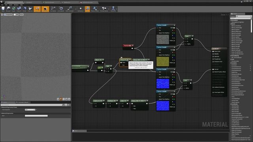253x142 pixels.
Task: Click the gray texture thumbnail on the top node
Action: [x=162, y=39]
